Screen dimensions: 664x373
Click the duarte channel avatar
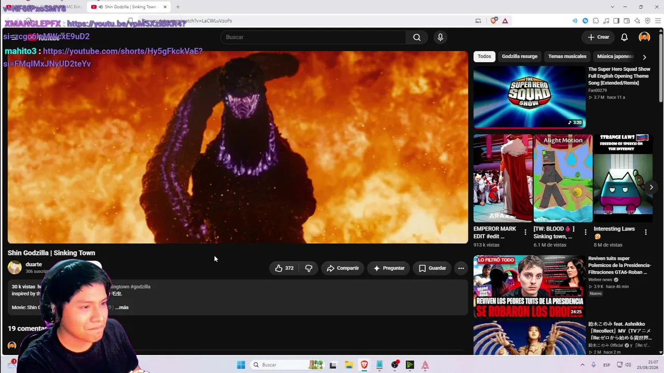(15, 267)
